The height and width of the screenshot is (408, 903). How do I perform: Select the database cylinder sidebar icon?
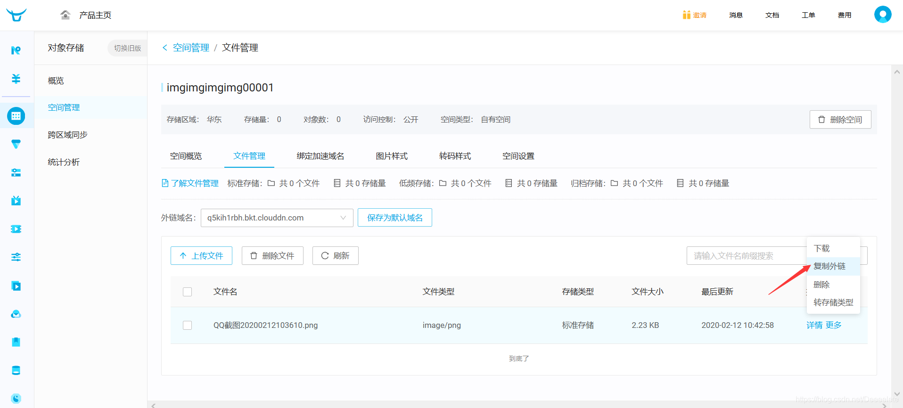click(16, 370)
